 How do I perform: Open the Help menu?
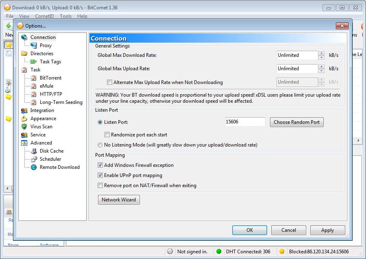pos(82,16)
